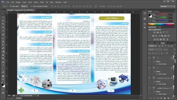177x100 pixels.
Task: Click the zoom percentage field 25%
Action: point(9,96)
